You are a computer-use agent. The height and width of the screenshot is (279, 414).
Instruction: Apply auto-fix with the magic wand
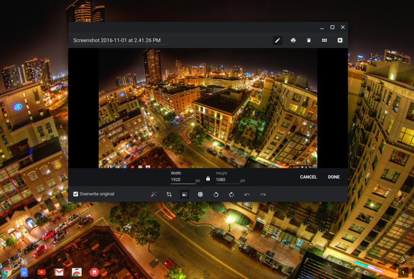(x=154, y=194)
